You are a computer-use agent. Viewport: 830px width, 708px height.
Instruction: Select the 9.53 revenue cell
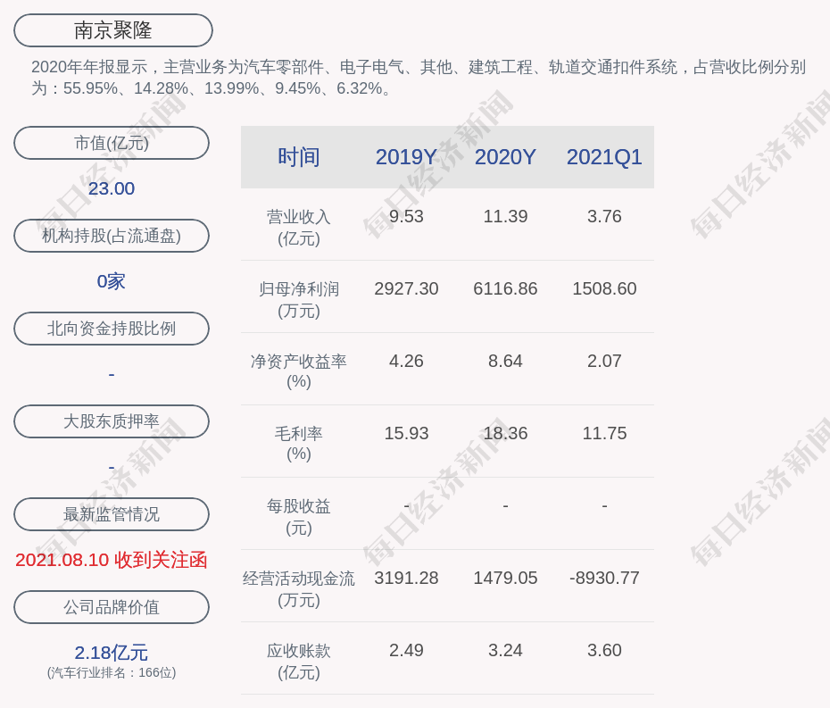(406, 217)
